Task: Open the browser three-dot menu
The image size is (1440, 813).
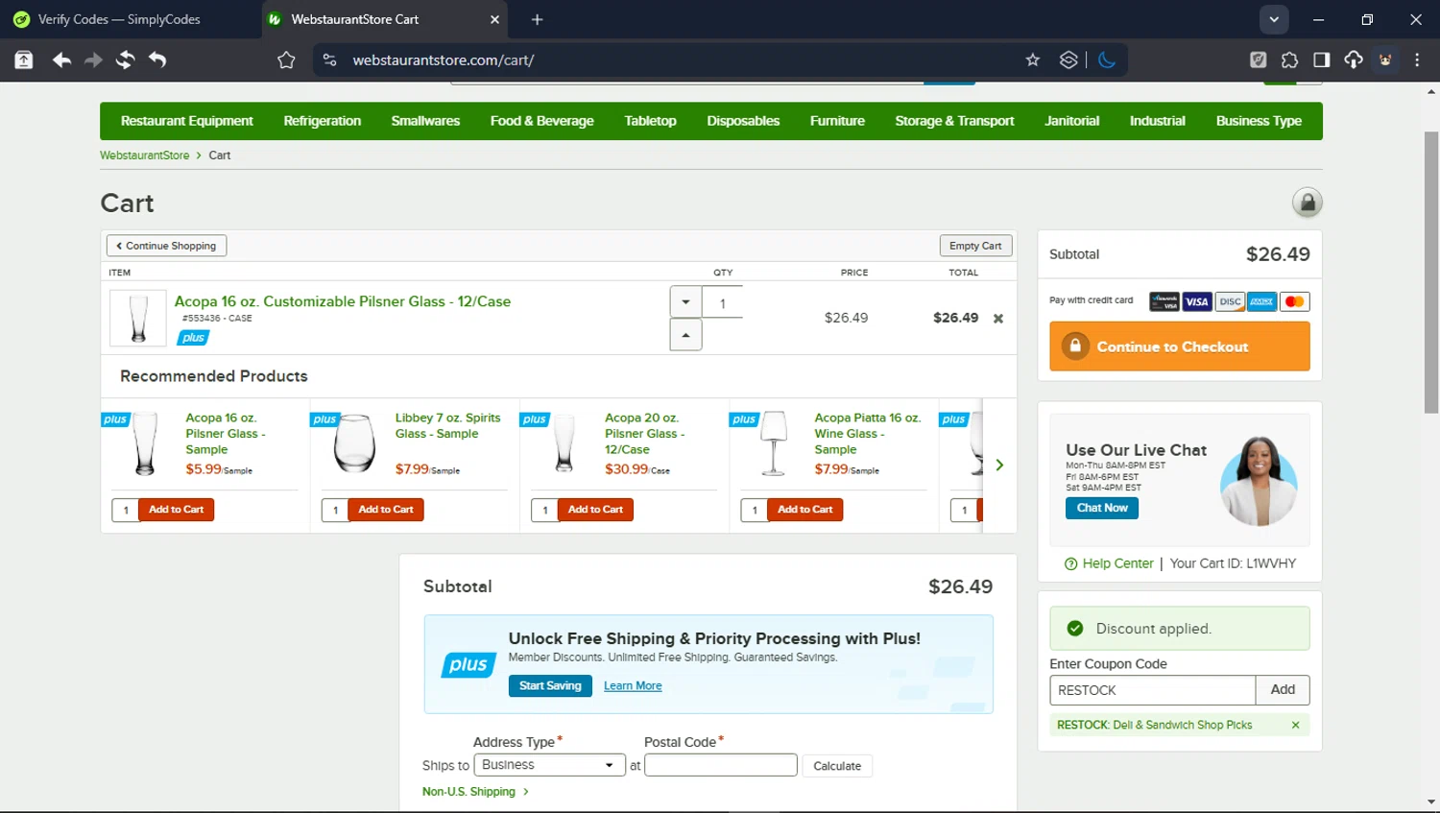Action: click(x=1417, y=60)
